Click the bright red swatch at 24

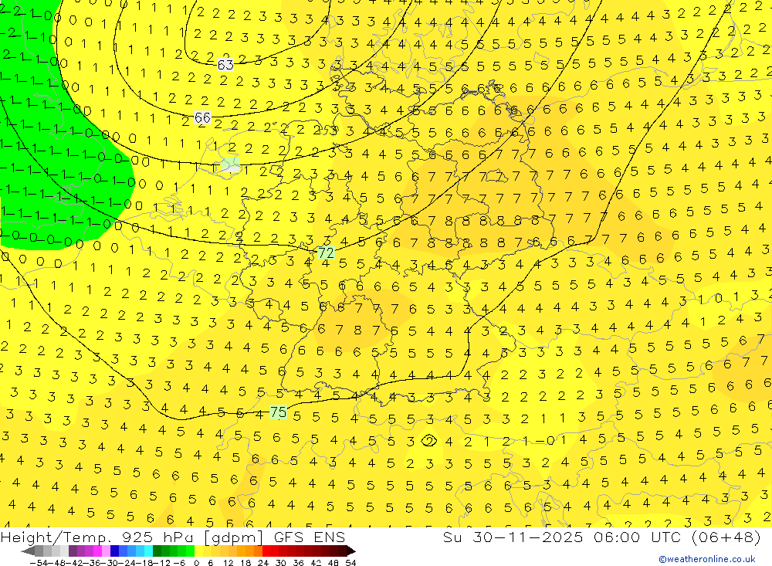(x=266, y=551)
